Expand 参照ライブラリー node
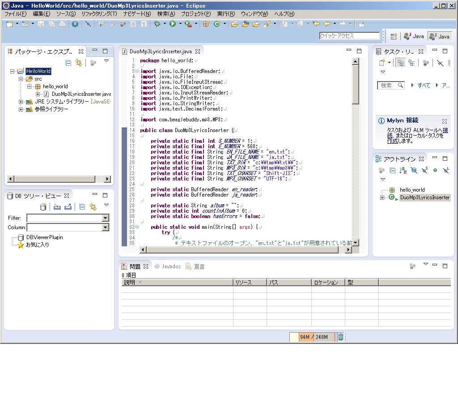 pyautogui.click(x=21, y=109)
